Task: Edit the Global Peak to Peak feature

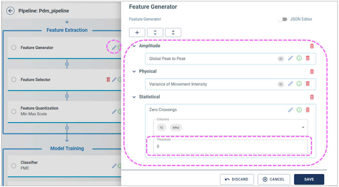Action: point(290,58)
